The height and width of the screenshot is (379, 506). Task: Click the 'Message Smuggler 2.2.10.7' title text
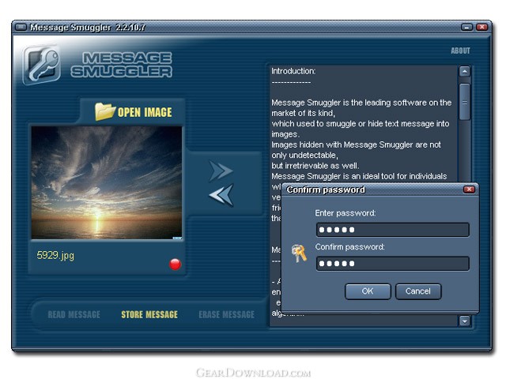[x=88, y=28]
